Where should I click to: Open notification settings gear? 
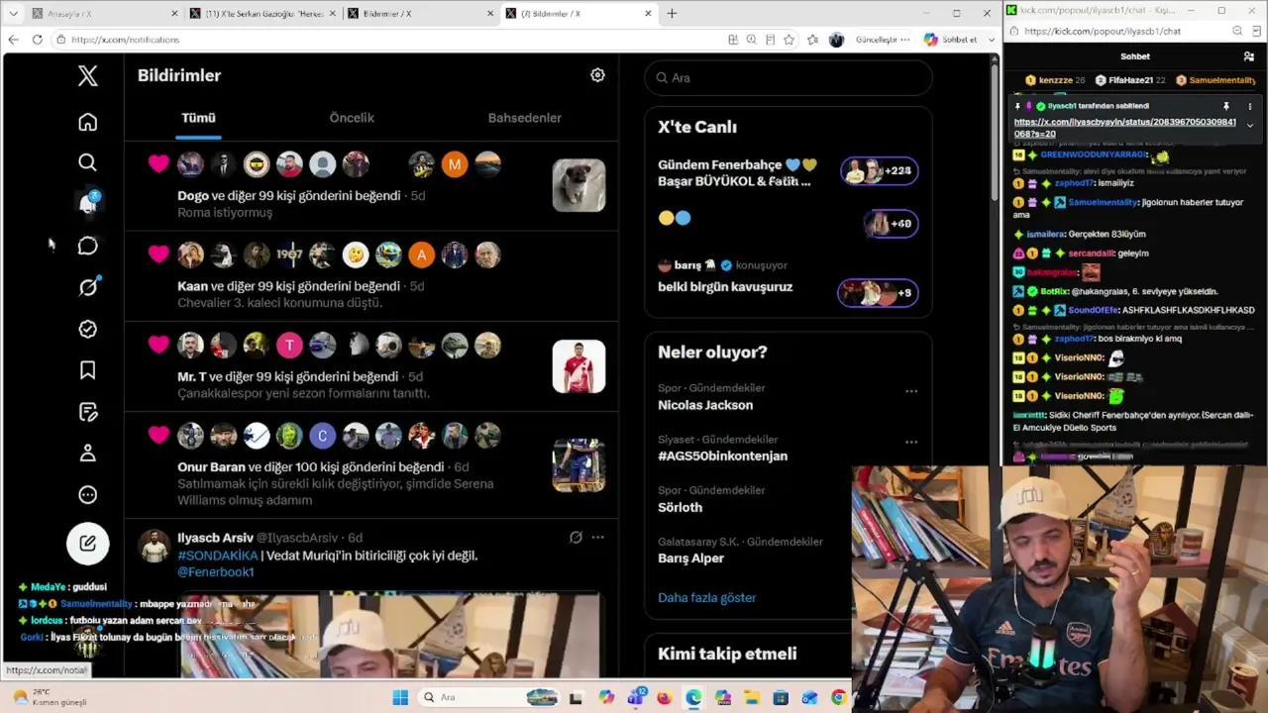point(597,75)
